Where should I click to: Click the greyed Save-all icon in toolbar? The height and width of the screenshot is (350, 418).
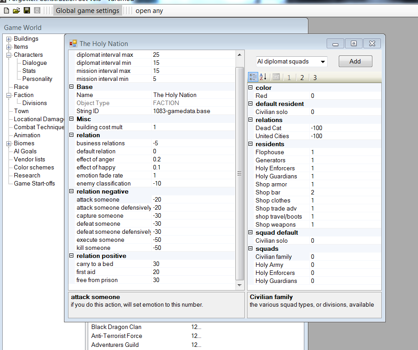tap(37, 11)
